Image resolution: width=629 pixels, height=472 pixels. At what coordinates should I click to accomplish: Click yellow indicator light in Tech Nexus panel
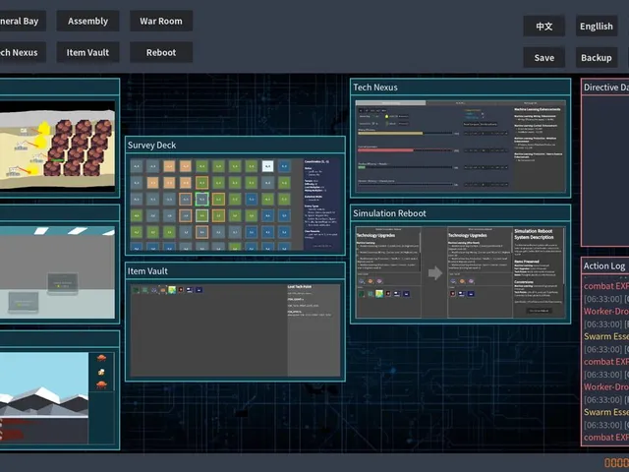pyautogui.click(x=386, y=116)
